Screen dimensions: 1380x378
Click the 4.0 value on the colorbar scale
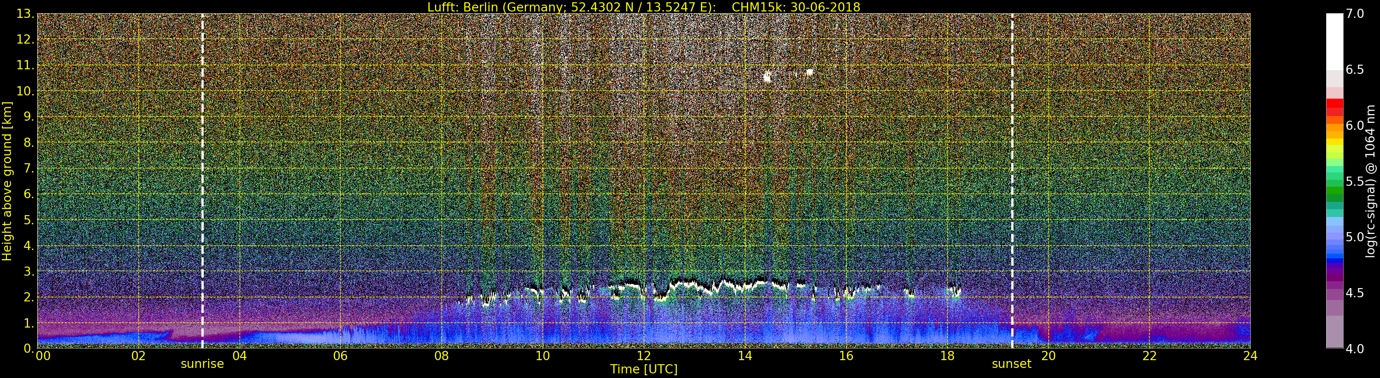click(x=1355, y=349)
